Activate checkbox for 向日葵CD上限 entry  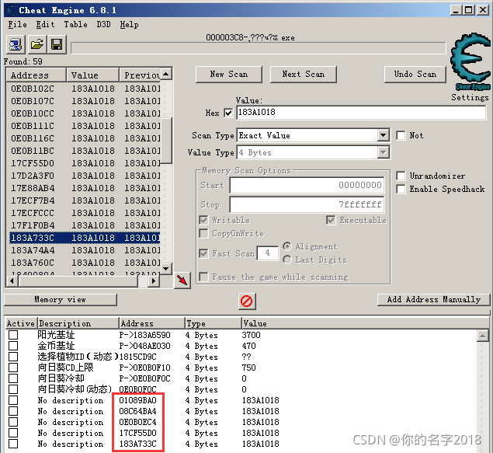[13, 368]
